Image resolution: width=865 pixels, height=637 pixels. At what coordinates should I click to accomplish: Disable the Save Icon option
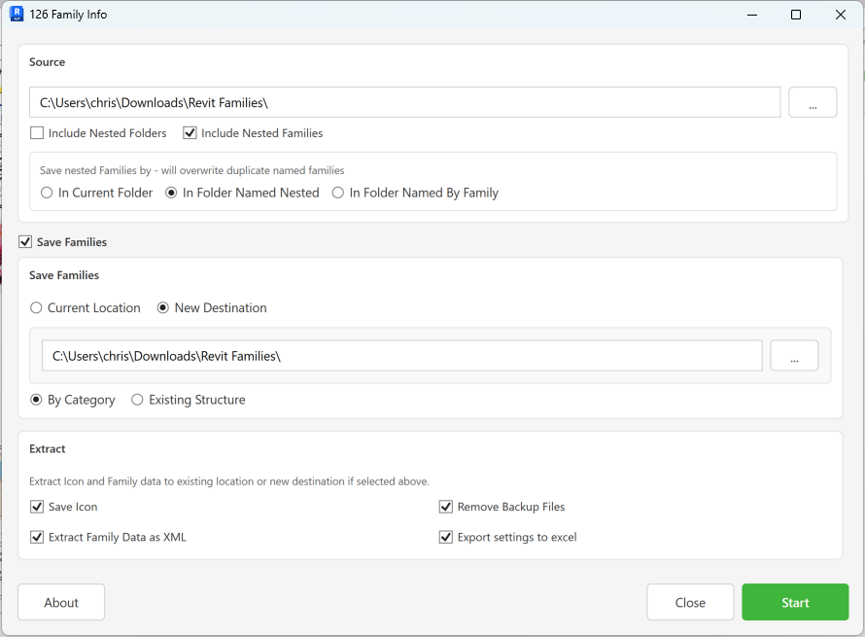(x=36, y=506)
